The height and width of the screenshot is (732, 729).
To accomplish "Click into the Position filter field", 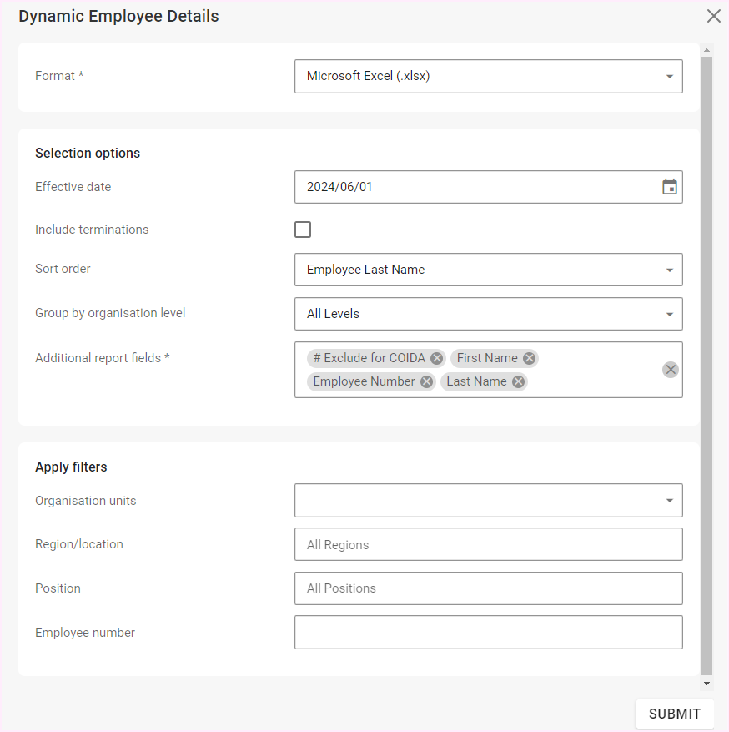I will [488, 588].
